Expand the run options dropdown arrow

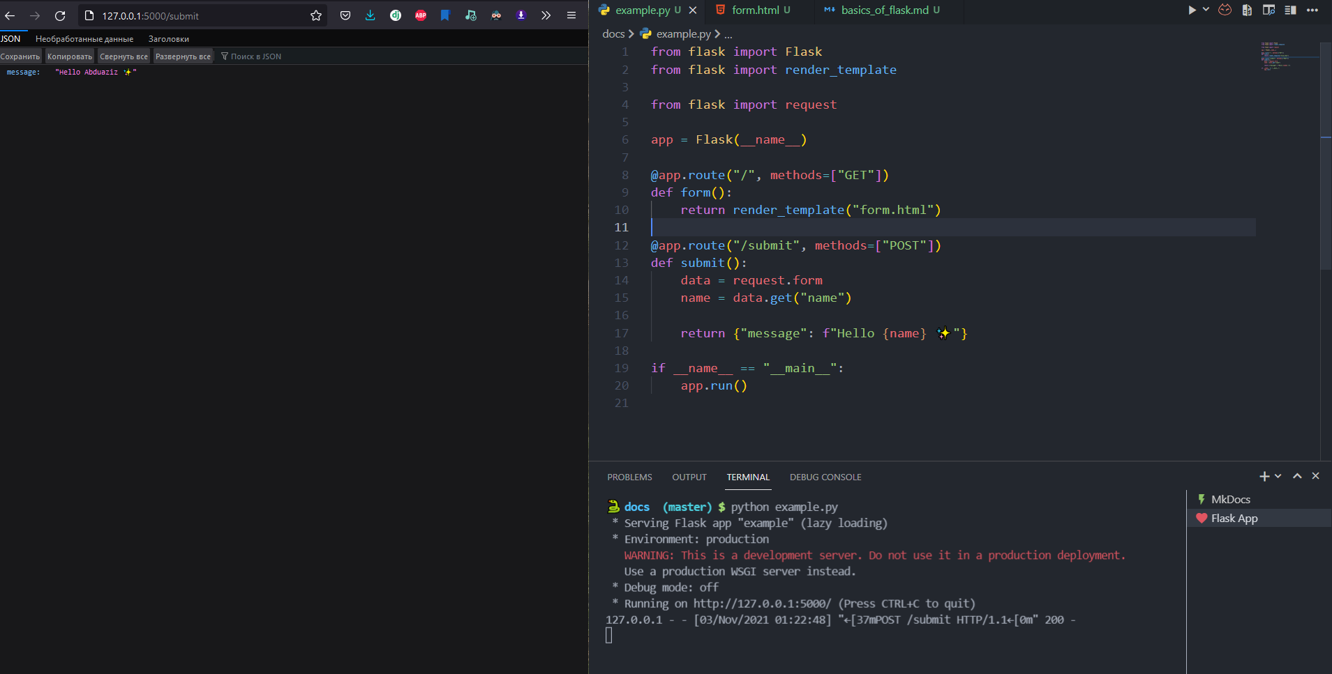[x=1206, y=10]
